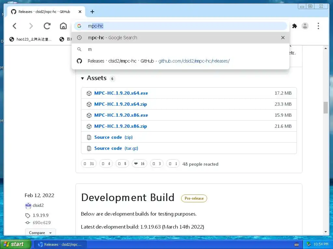Download Source code (tar.gz)
333x249 pixels.
116,148
